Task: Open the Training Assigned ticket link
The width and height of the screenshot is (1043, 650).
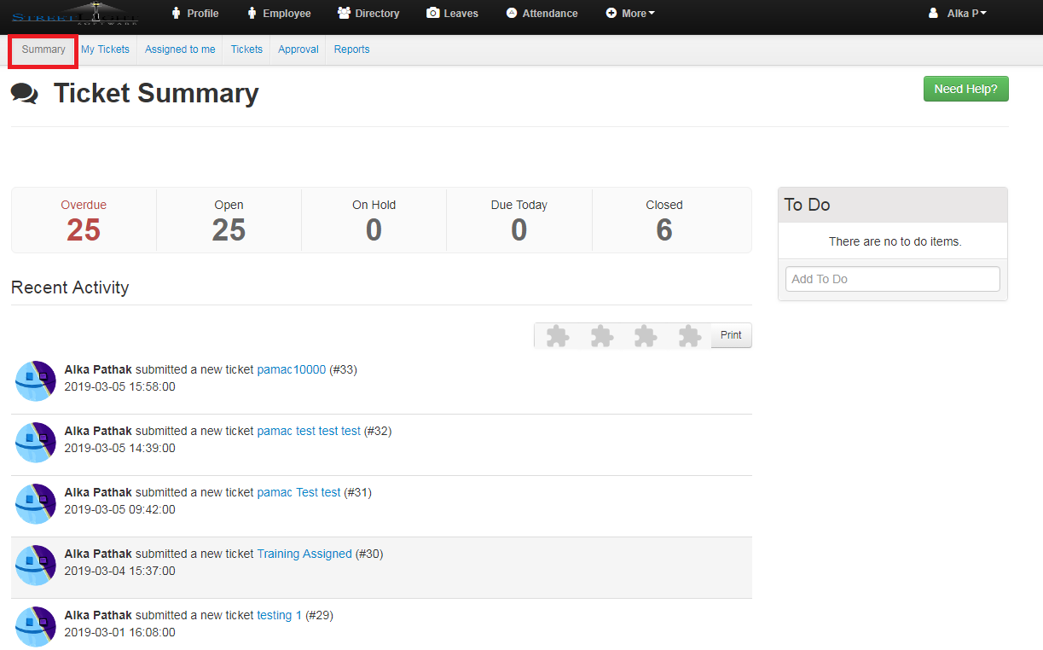Action: (x=304, y=554)
